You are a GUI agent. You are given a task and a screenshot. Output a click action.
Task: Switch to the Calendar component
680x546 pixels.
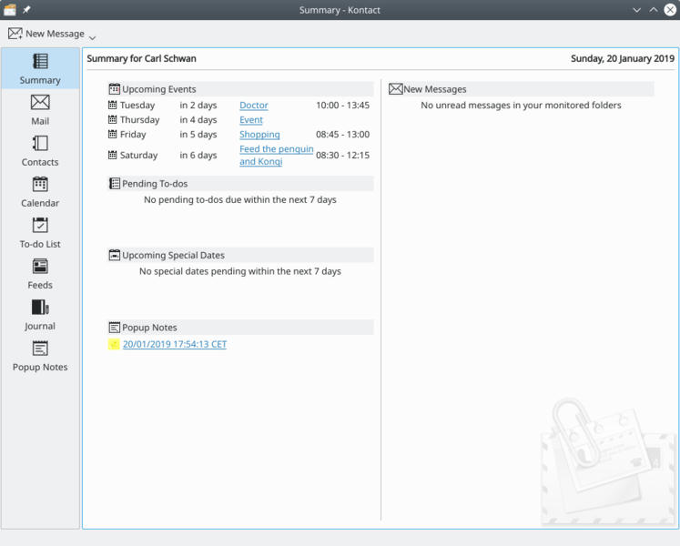click(x=40, y=192)
